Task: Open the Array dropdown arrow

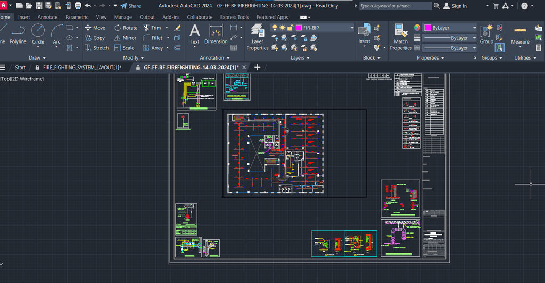Action: (x=168, y=48)
